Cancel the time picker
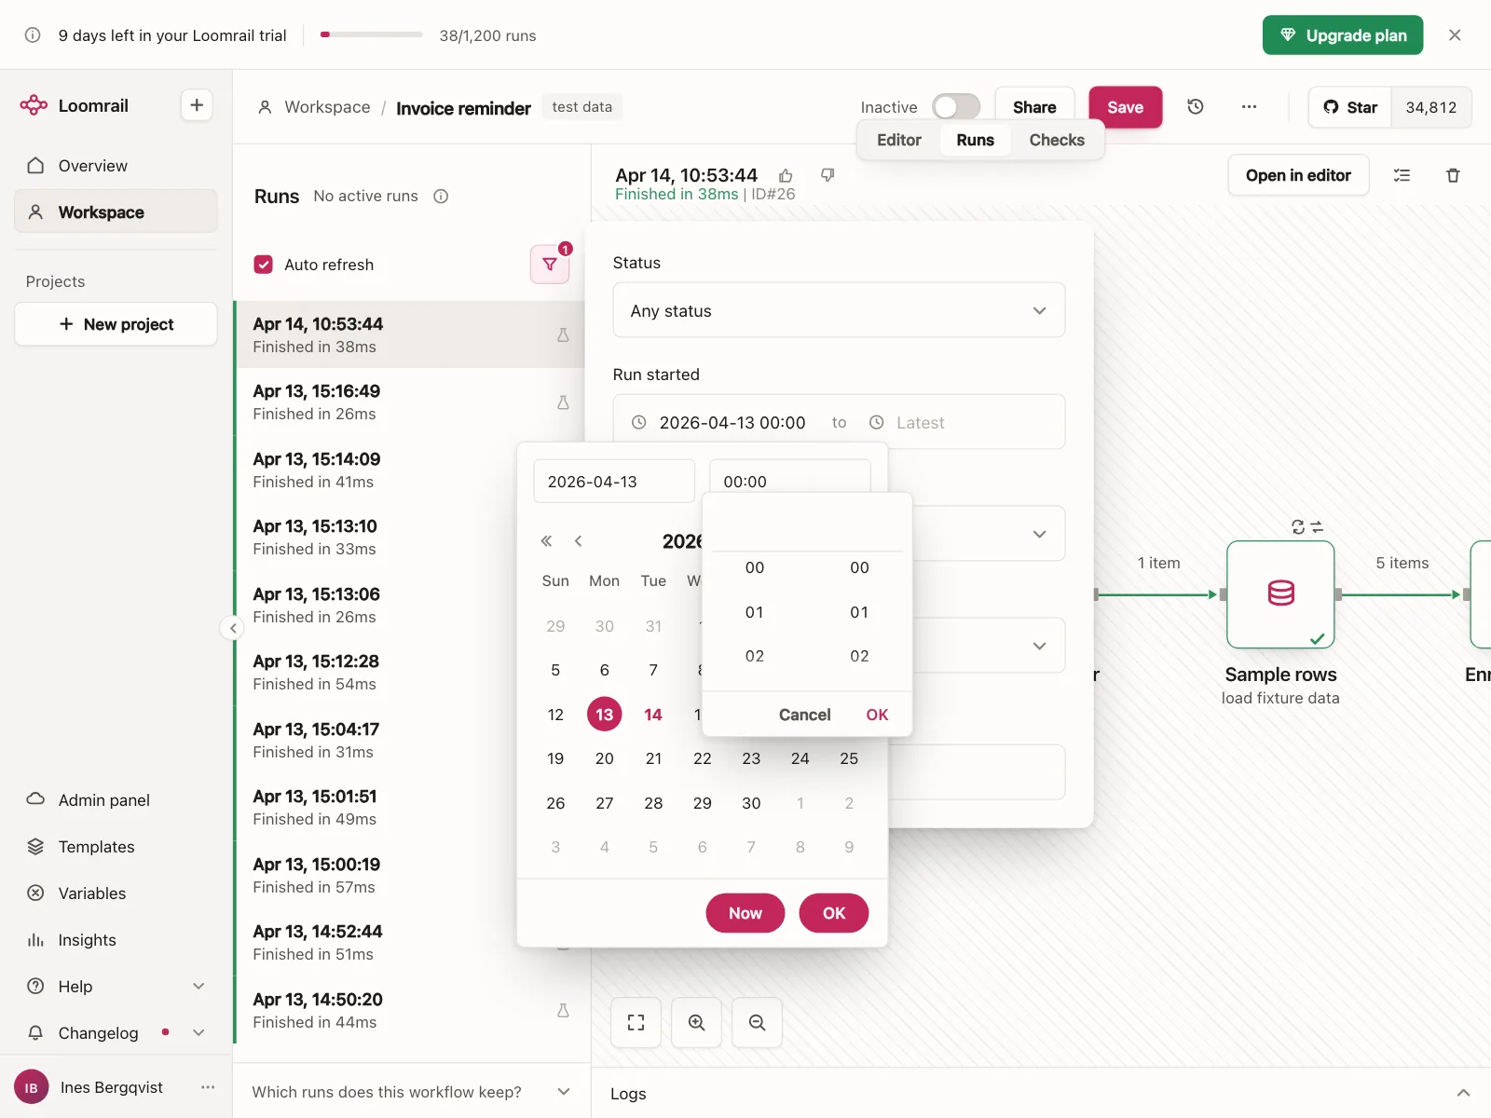The height and width of the screenshot is (1118, 1491). click(x=804, y=715)
